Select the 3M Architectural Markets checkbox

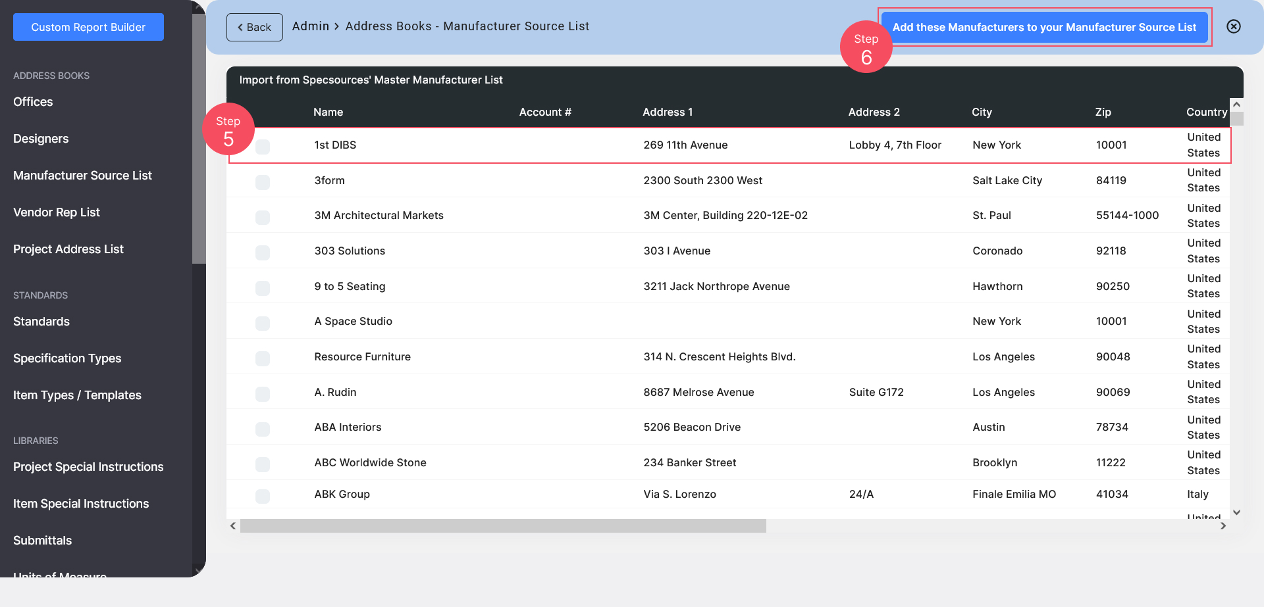pyautogui.click(x=263, y=216)
